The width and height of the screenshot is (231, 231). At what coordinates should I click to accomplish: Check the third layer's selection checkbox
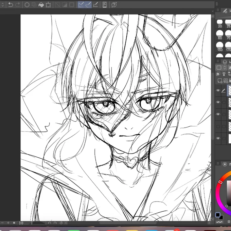pyautogui.click(x=224, y=114)
